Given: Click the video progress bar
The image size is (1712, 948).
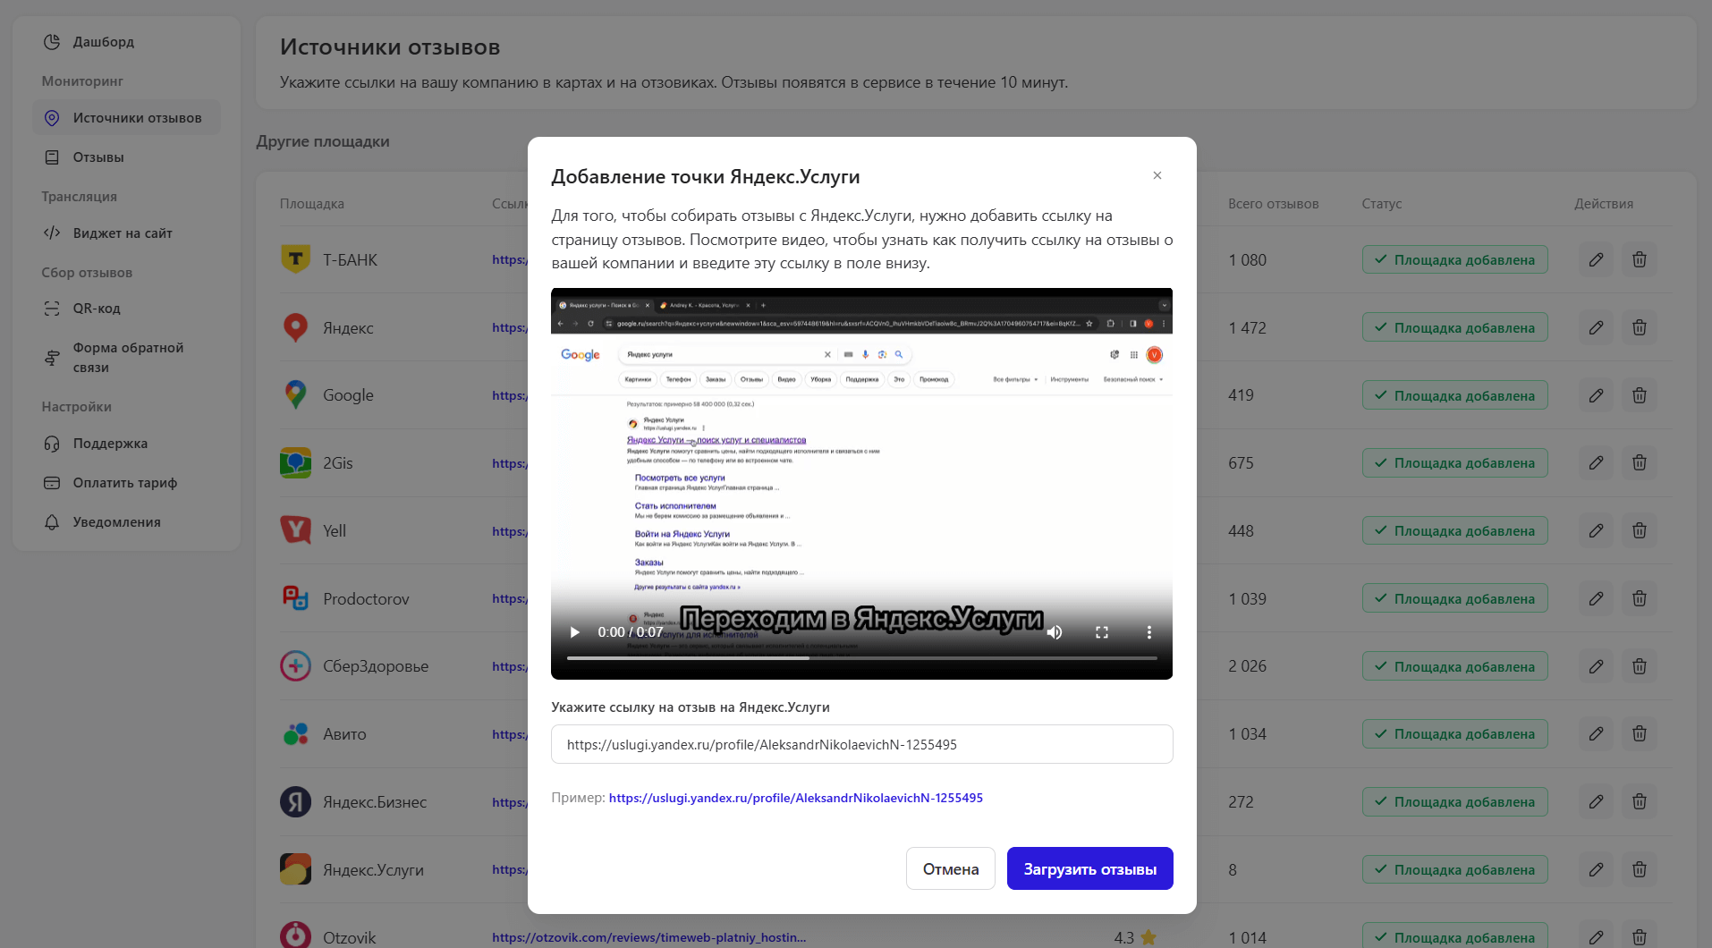Looking at the screenshot, I should 861,658.
